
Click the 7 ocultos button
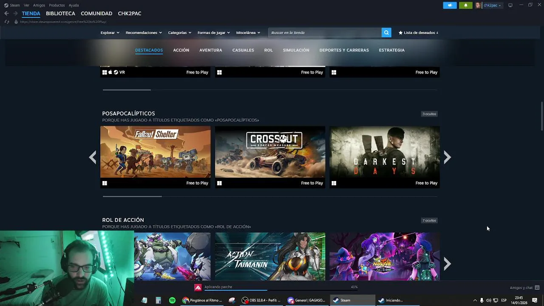coord(429,221)
